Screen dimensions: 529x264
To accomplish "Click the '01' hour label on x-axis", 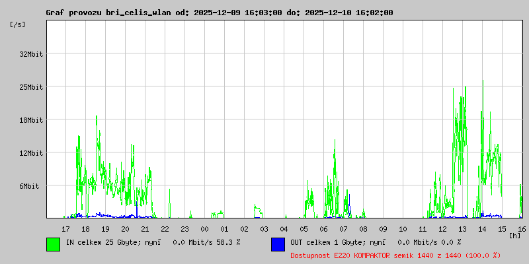I will point(225,229).
